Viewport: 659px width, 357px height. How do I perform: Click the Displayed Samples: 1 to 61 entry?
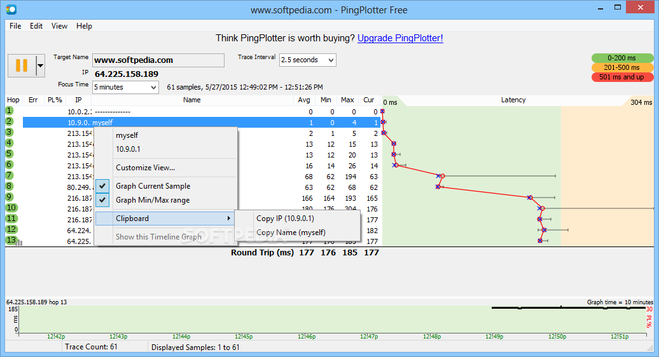(195, 347)
